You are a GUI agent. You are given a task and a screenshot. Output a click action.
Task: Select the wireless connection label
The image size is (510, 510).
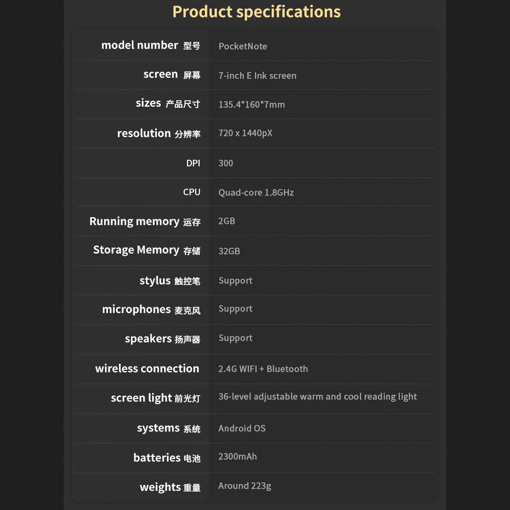pos(147,368)
